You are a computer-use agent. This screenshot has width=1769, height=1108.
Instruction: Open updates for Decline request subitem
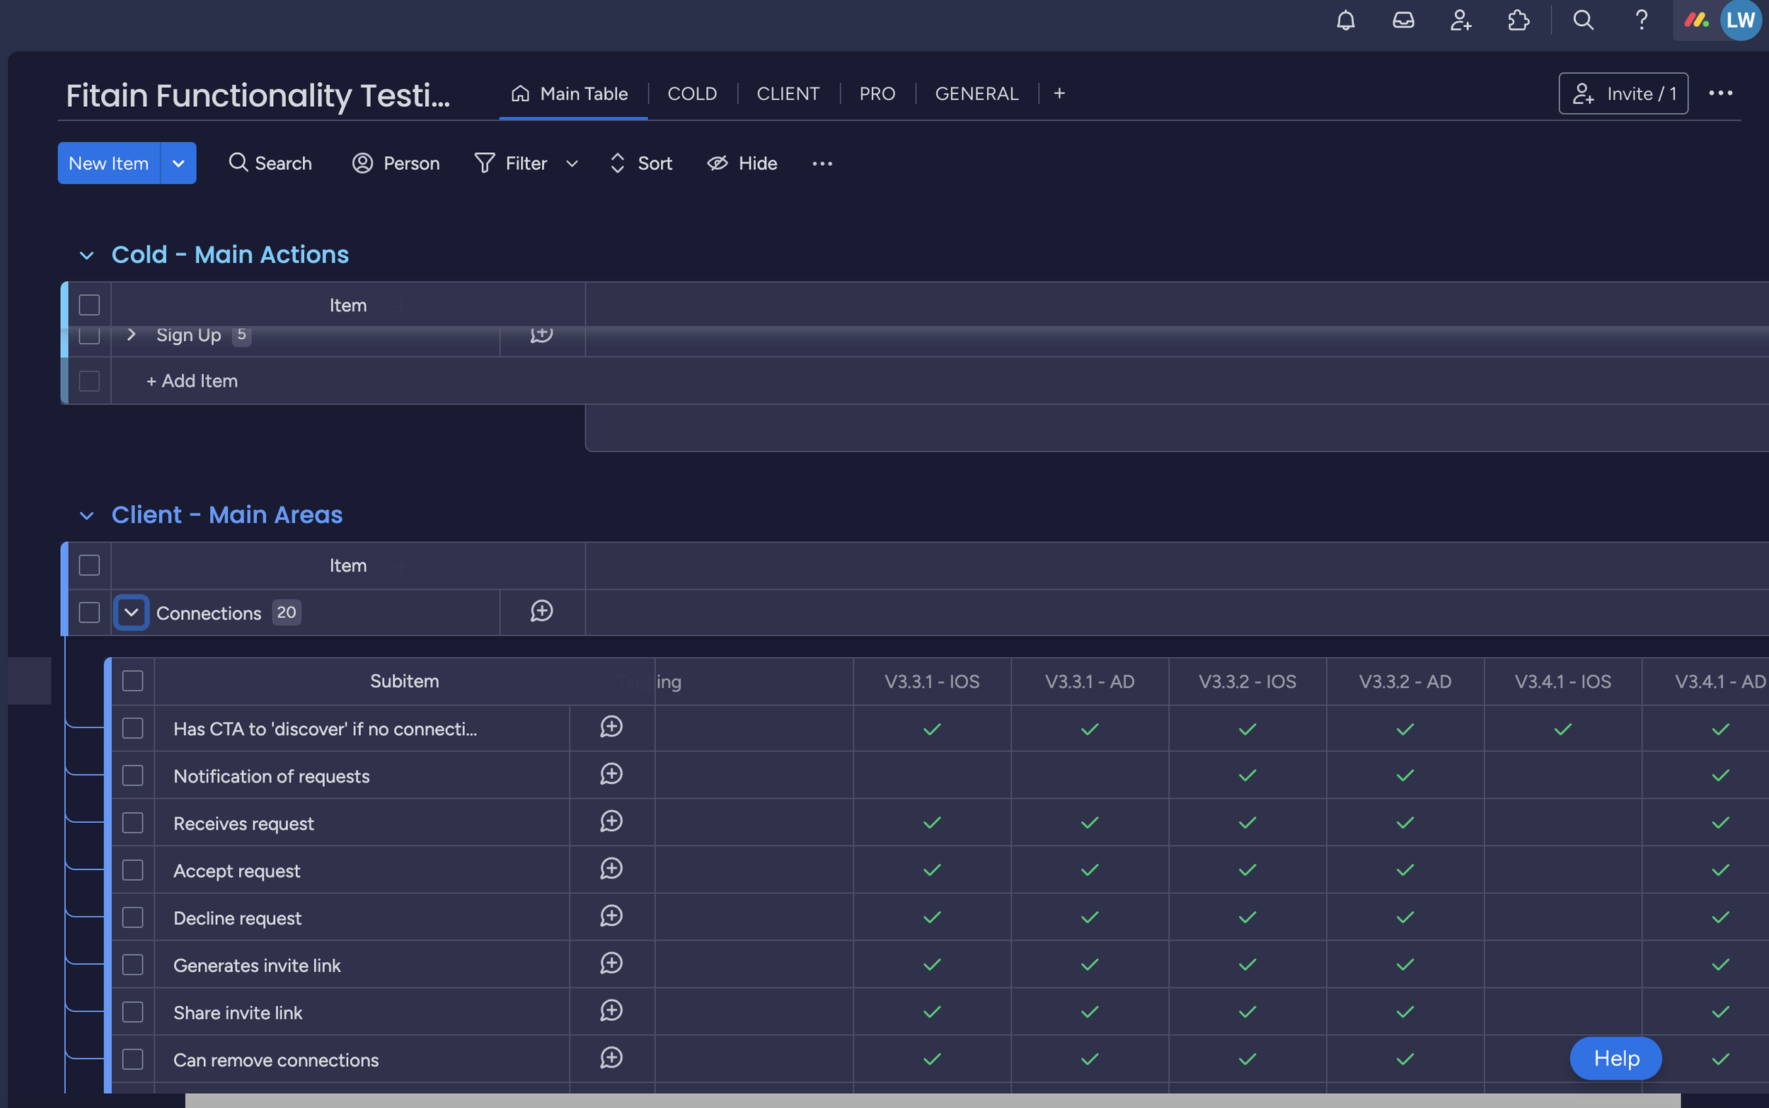pyautogui.click(x=611, y=917)
